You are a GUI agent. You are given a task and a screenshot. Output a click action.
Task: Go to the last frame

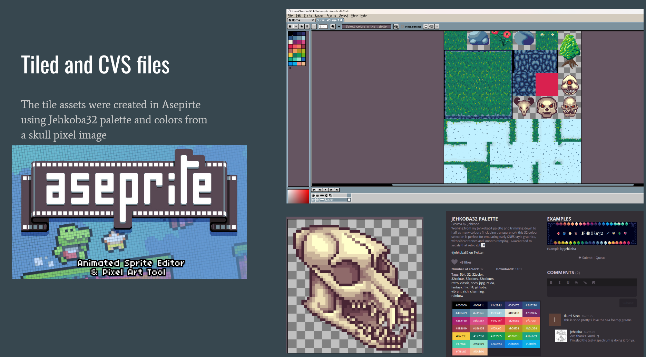337,190
